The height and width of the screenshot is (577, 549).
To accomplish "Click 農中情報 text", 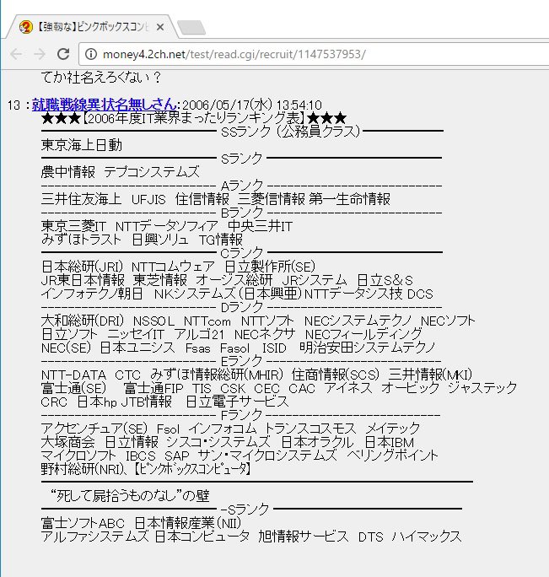I will coord(68,172).
